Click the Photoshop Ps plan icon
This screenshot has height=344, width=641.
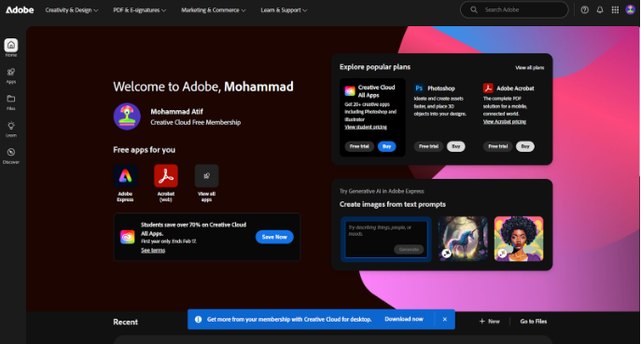(x=419, y=89)
